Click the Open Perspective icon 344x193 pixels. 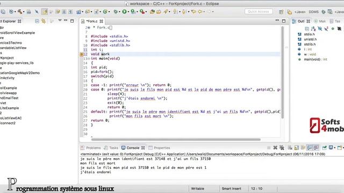[281, 12]
